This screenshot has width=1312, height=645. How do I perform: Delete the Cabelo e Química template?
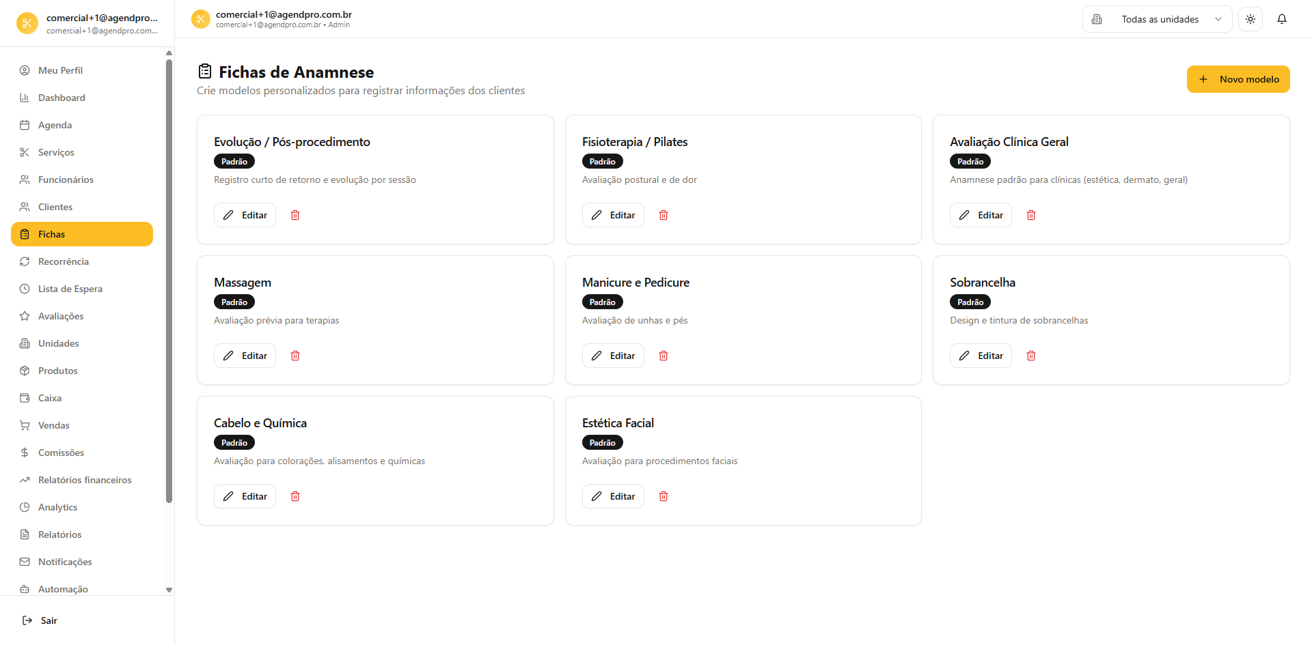[x=295, y=496]
